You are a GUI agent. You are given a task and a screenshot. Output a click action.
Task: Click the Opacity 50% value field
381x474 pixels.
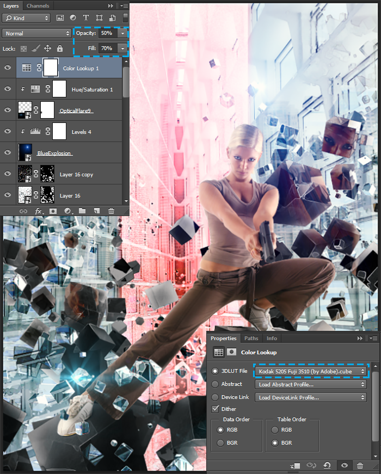tap(108, 33)
